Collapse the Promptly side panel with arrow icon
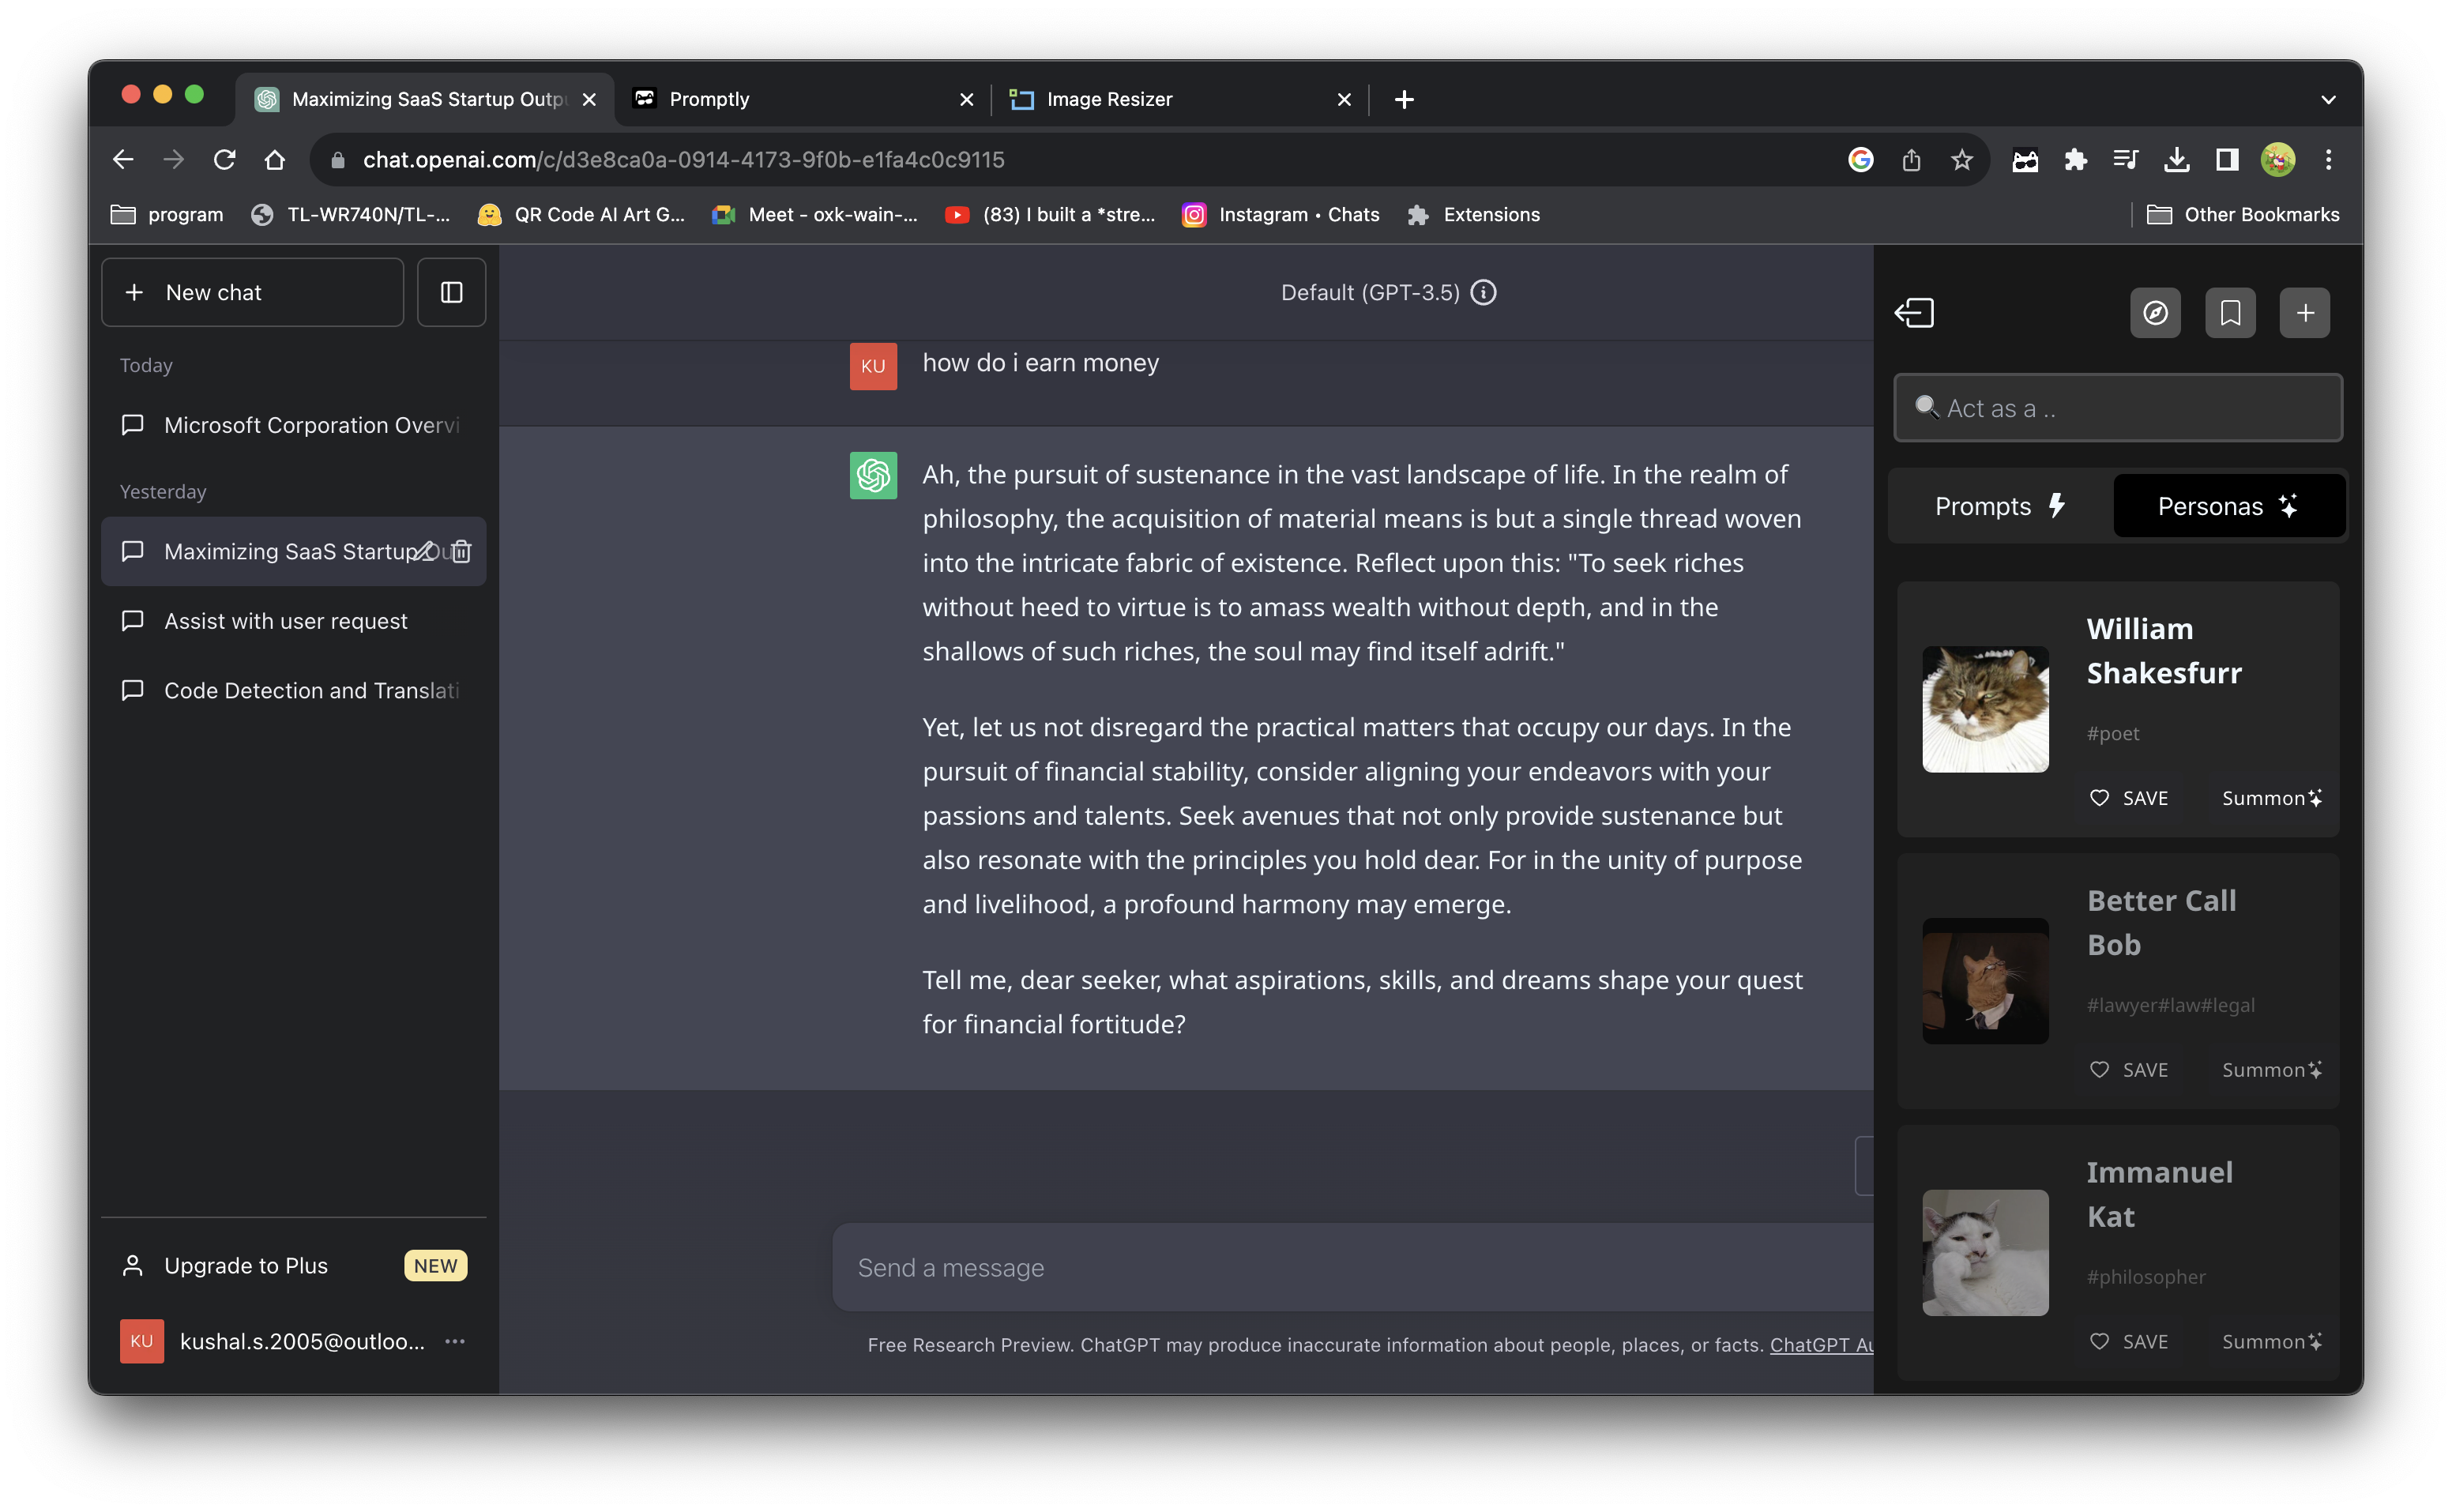The height and width of the screenshot is (1512, 2452). (1914, 313)
